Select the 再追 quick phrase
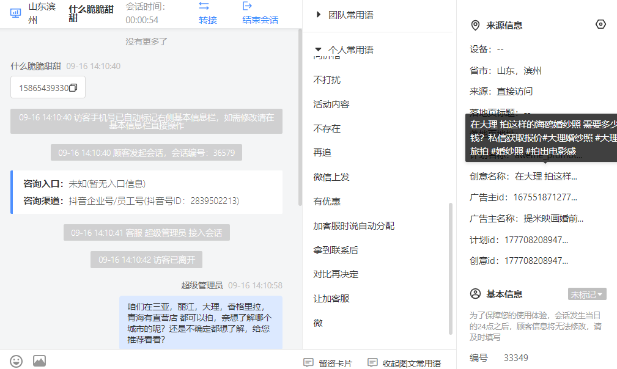Viewport: 617px width, 369px height. coord(322,153)
